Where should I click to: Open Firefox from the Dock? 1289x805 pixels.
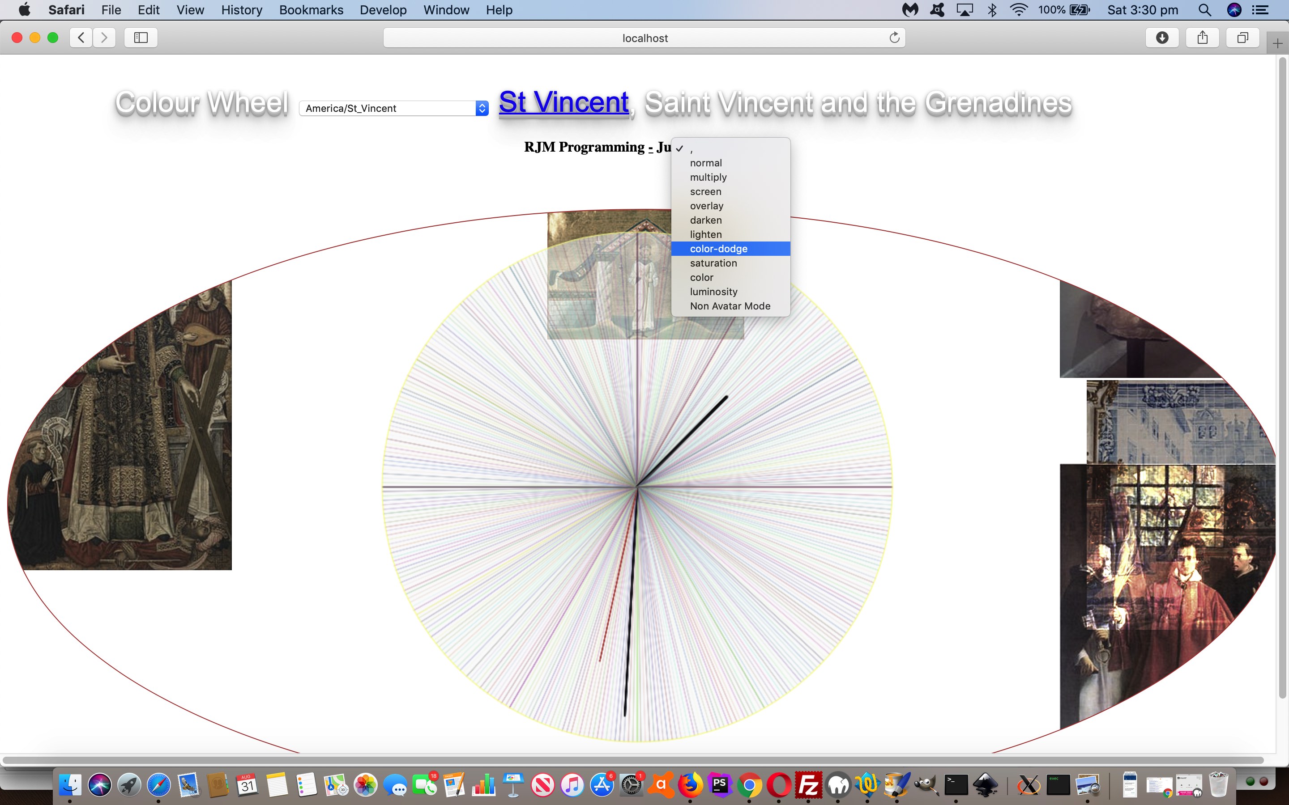(x=690, y=785)
